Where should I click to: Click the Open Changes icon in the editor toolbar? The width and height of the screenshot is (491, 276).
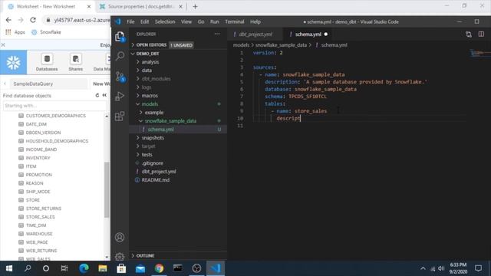469,34
